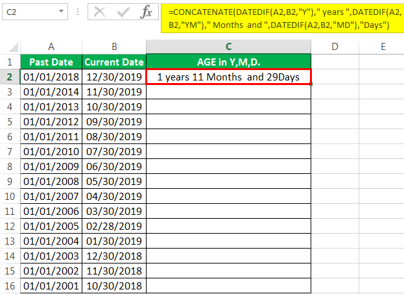Click the formula bar resize dots handle
Image resolution: width=404 pixels, height=294 pixels.
click(78, 12)
